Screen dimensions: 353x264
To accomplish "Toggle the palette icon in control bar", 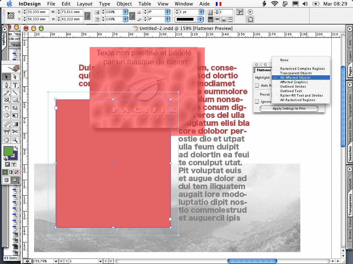I will tap(250, 19).
